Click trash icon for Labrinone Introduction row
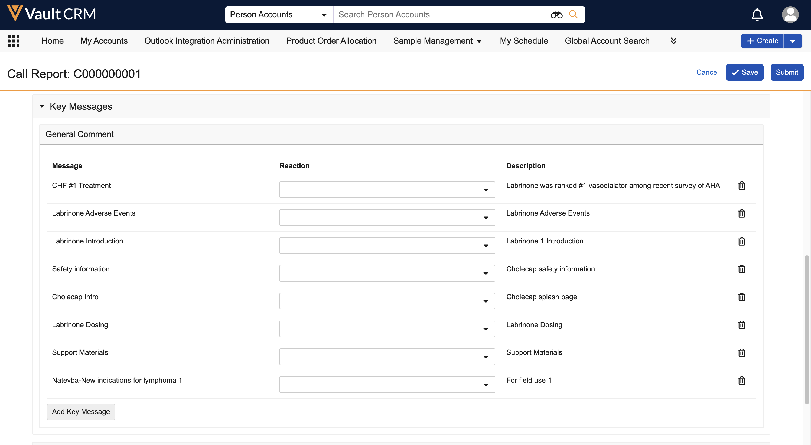The width and height of the screenshot is (811, 445). click(x=741, y=242)
